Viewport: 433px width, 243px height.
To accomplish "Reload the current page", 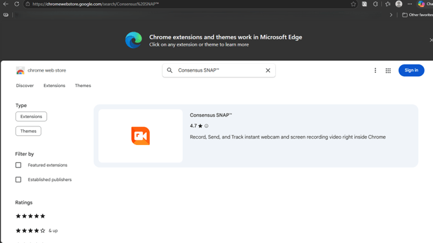I will (17, 4).
